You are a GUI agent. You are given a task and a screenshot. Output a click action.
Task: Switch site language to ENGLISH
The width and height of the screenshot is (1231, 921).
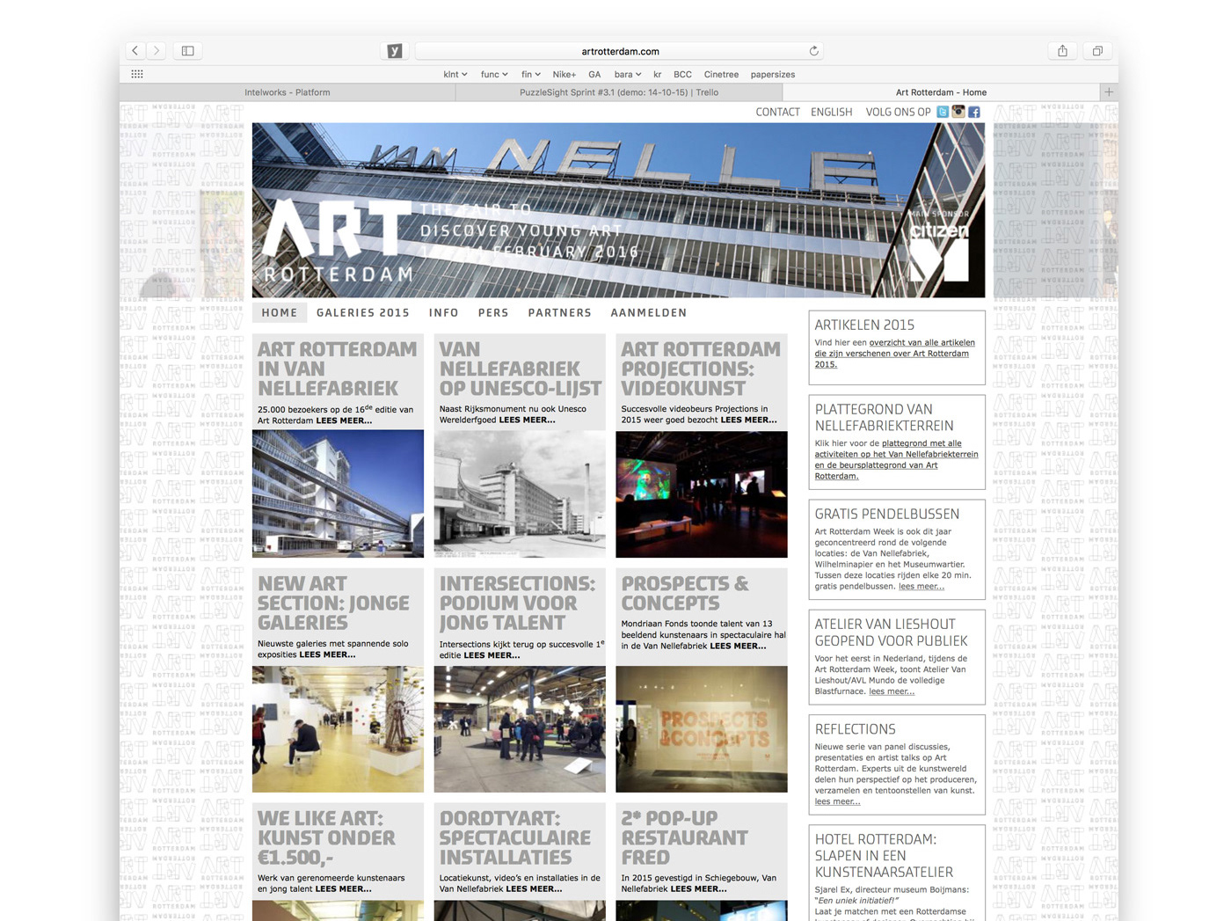pos(832,112)
